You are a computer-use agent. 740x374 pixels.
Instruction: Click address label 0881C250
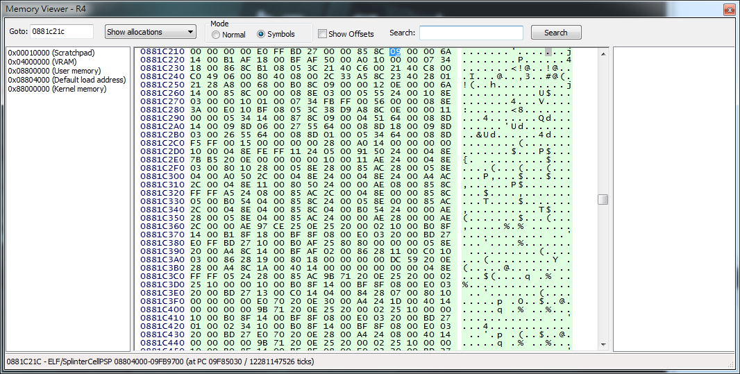click(162, 85)
